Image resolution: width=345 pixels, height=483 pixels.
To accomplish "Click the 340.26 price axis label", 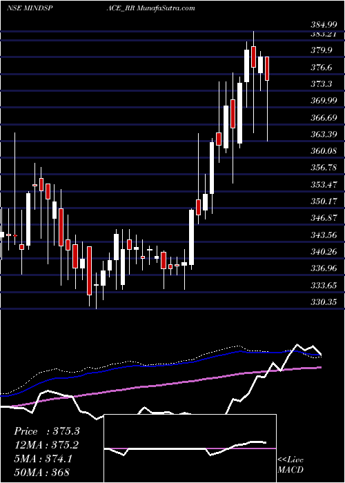I will pos(324,252).
